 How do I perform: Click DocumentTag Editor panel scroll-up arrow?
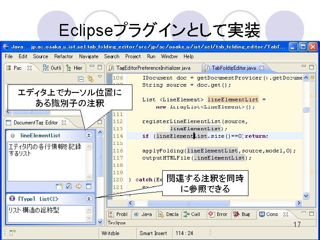(100, 132)
